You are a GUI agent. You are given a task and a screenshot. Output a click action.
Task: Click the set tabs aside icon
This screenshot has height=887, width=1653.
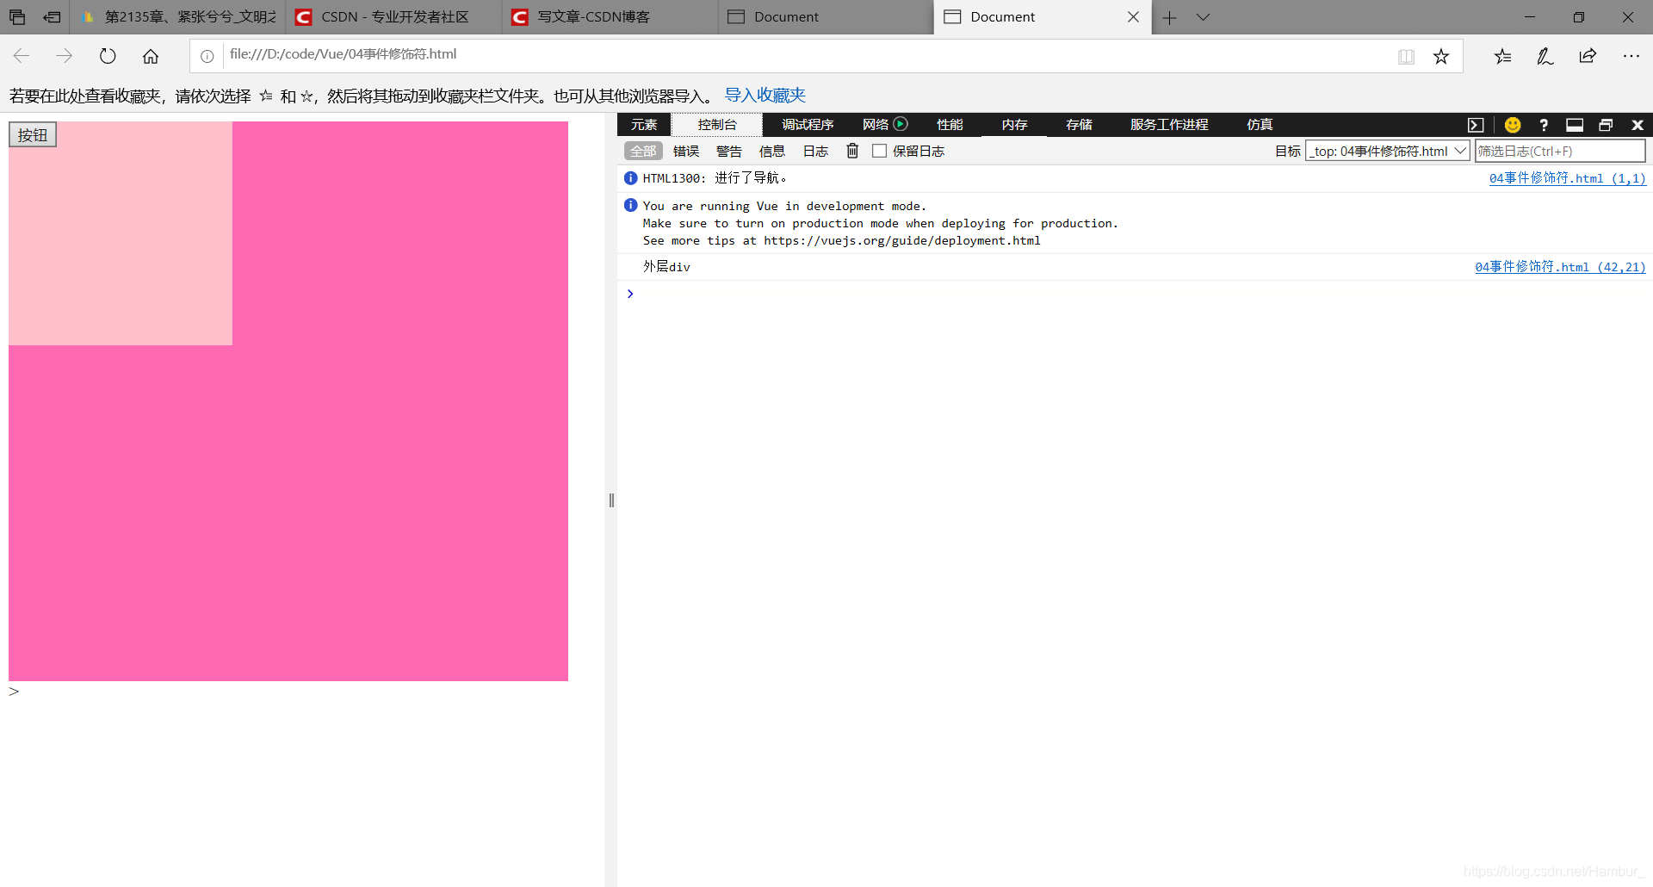pos(52,16)
